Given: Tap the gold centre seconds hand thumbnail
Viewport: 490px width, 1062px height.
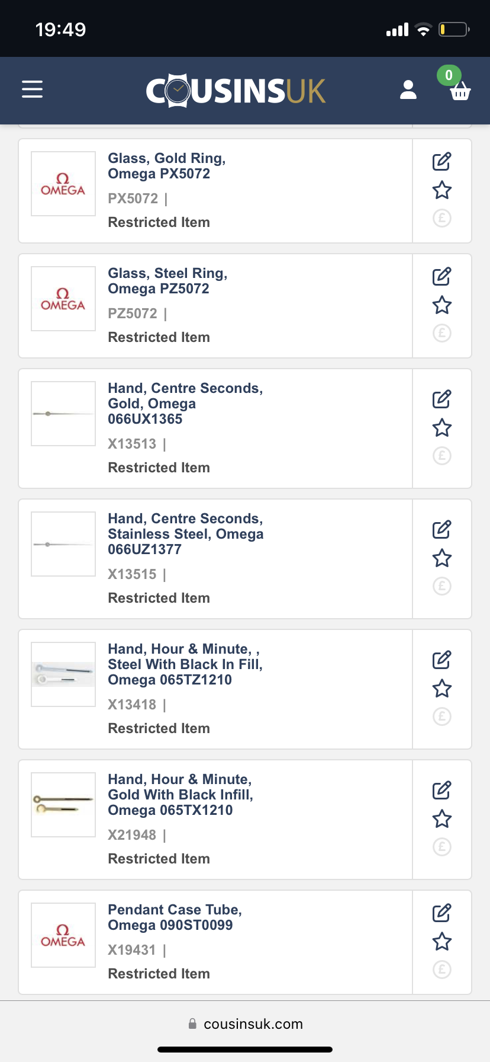Looking at the screenshot, I should (63, 414).
